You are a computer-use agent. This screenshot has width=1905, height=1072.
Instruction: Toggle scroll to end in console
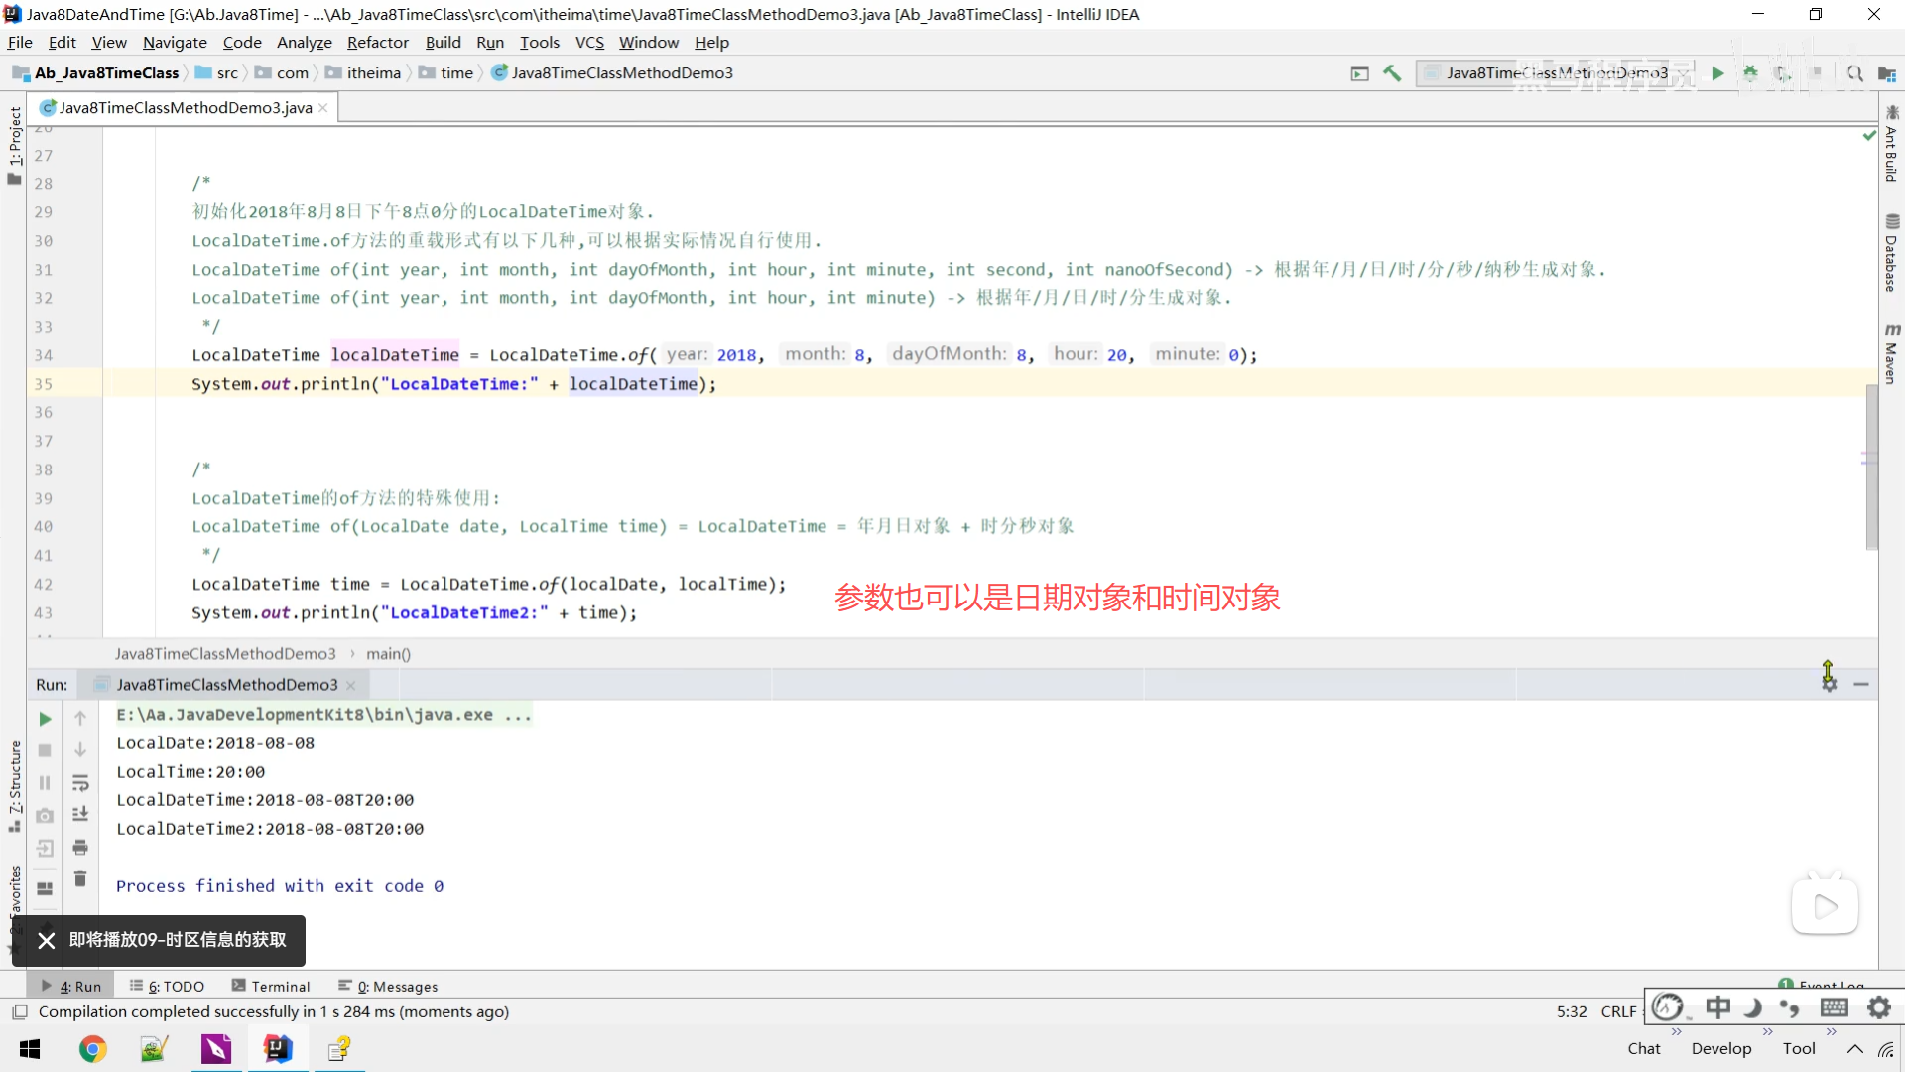coord(80,815)
